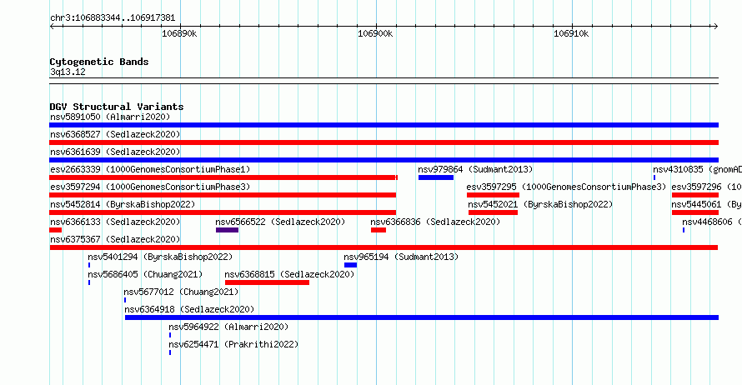The width and height of the screenshot is (742, 385).
Task: Click esv2663339 (1000GenomesConsortiumPhase1) label
Action: point(150,169)
